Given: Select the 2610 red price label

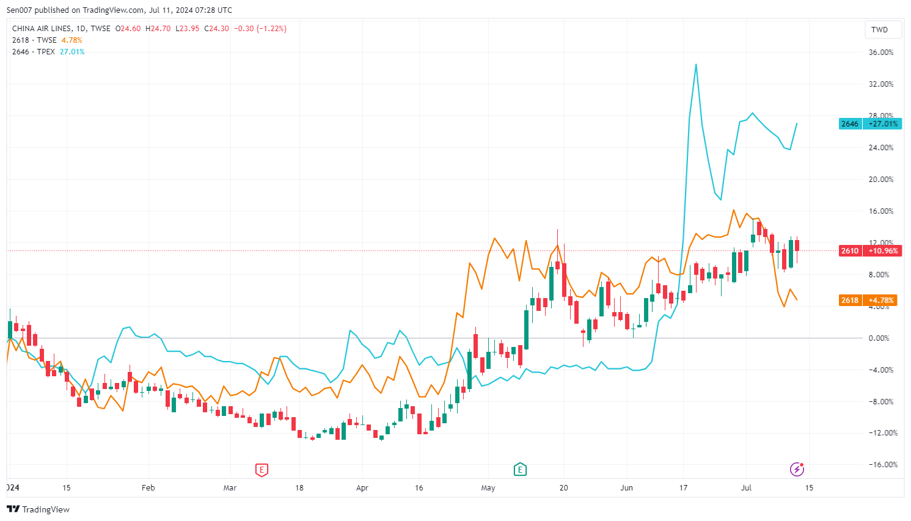Looking at the screenshot, I should [x=849, y=250].
